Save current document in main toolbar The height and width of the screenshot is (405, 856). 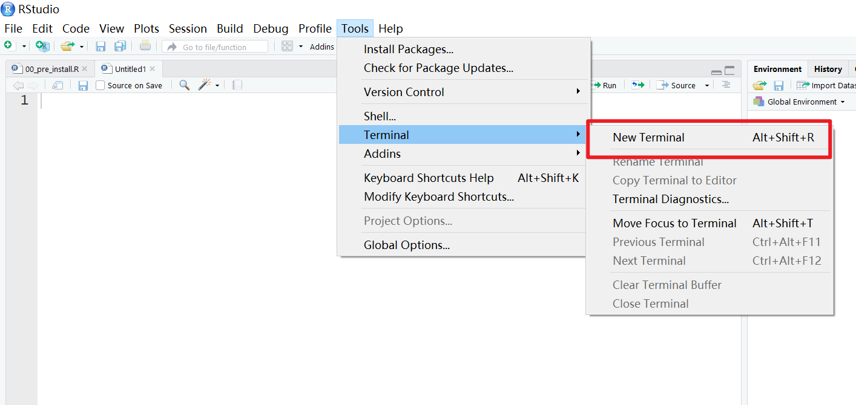click(101, 47)
